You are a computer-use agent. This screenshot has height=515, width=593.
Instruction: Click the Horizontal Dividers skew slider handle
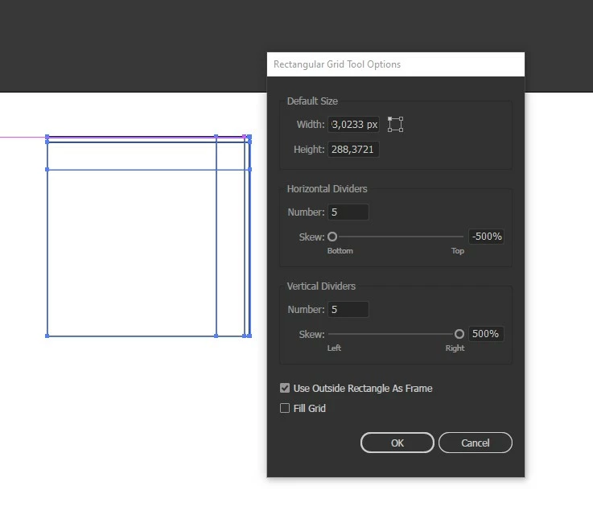point(332,237)
